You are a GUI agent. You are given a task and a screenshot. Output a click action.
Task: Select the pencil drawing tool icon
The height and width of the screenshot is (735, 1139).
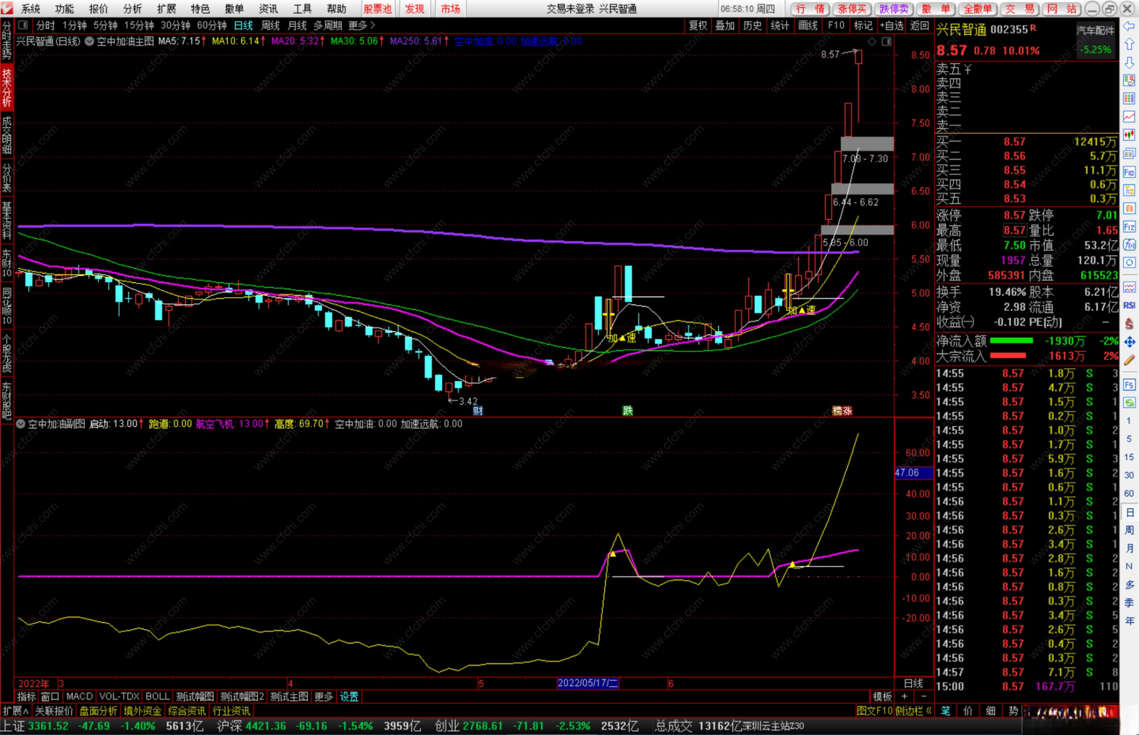(1129, 360)
